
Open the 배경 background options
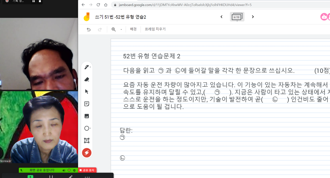(x=133, y=29)
